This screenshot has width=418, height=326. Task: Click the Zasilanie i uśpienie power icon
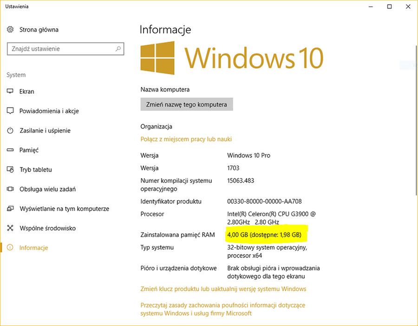(10, 130)
